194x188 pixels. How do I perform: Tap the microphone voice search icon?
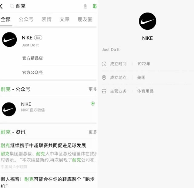tap(85, 6)
